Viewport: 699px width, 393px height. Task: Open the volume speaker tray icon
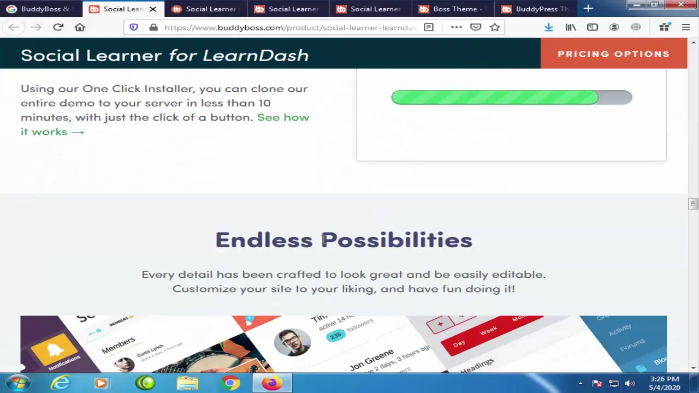[630, 384]
